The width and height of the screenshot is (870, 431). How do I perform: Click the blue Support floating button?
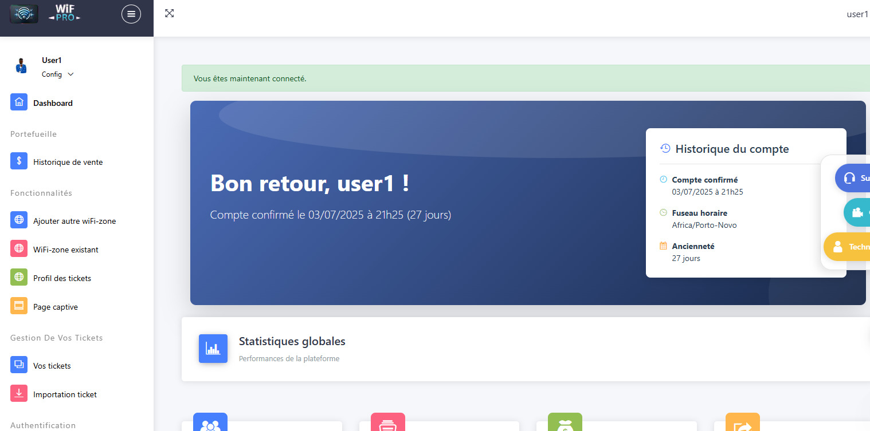point(854,177)
